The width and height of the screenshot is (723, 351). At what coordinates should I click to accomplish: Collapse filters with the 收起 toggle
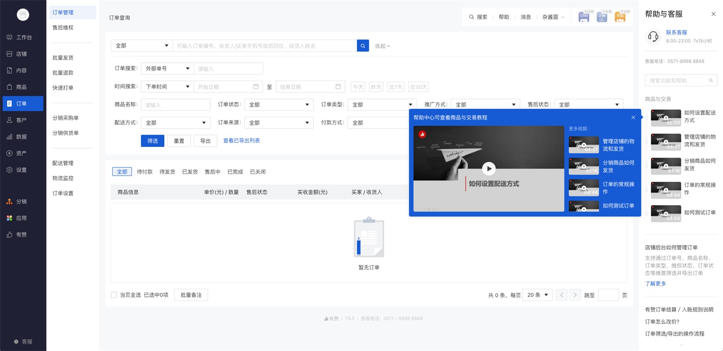point(383,46)
